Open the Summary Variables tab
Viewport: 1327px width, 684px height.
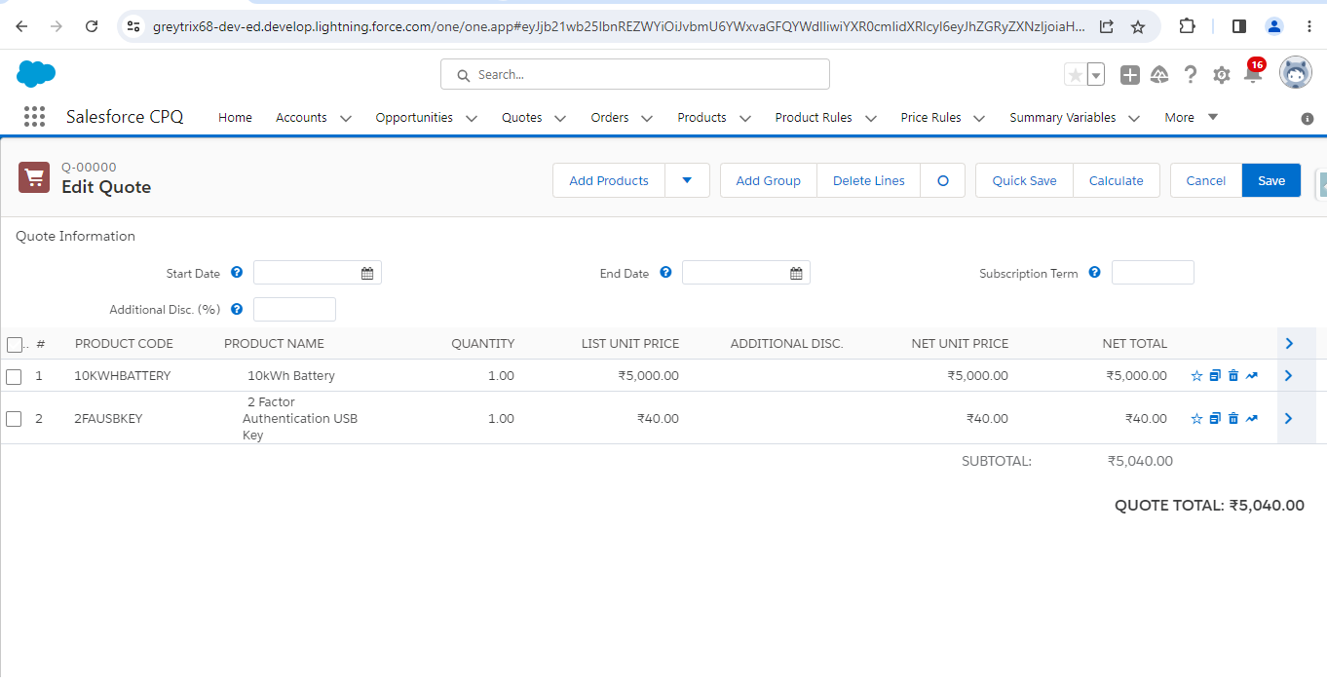1063,117
